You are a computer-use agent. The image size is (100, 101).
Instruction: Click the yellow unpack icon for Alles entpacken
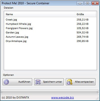[x=70, y=82]
